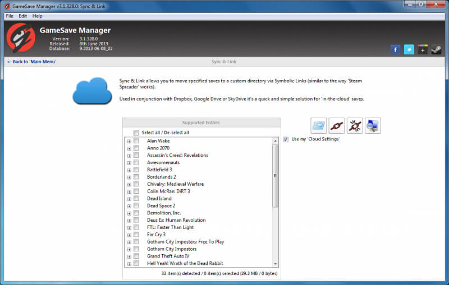449x285 pixels.
Task: Open the File menu
Action: coord(10,16)
